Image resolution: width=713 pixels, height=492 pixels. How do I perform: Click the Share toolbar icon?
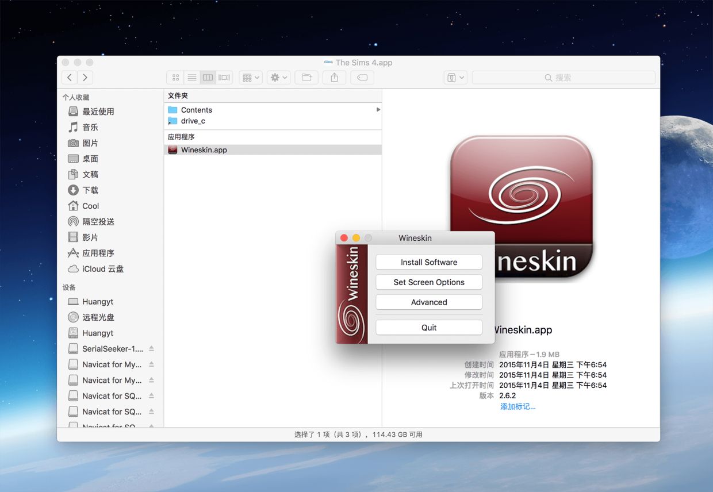334,78
